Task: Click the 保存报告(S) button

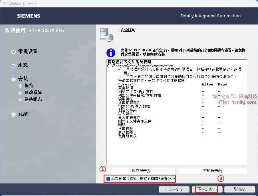Action: [x=141, y=171]
